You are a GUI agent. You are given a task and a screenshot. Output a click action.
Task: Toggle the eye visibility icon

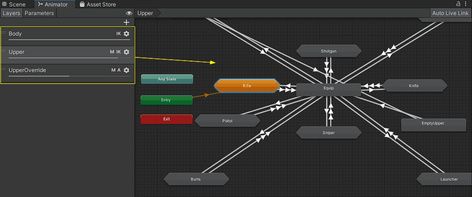129,13
